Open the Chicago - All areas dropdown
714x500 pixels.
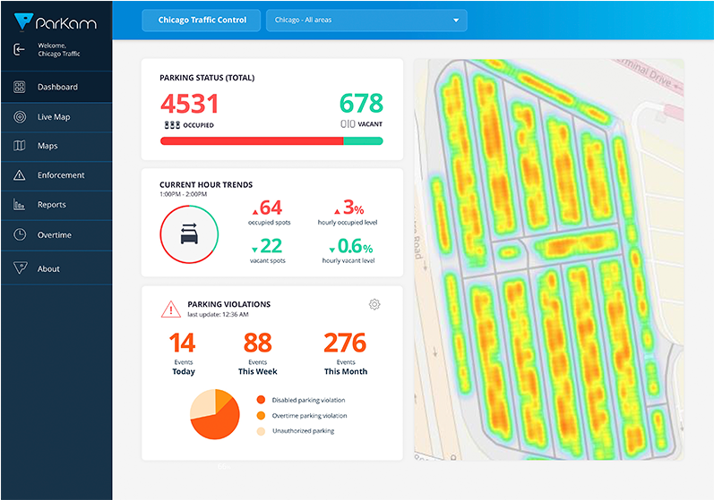pyautogui.click(x=366, y=20)
